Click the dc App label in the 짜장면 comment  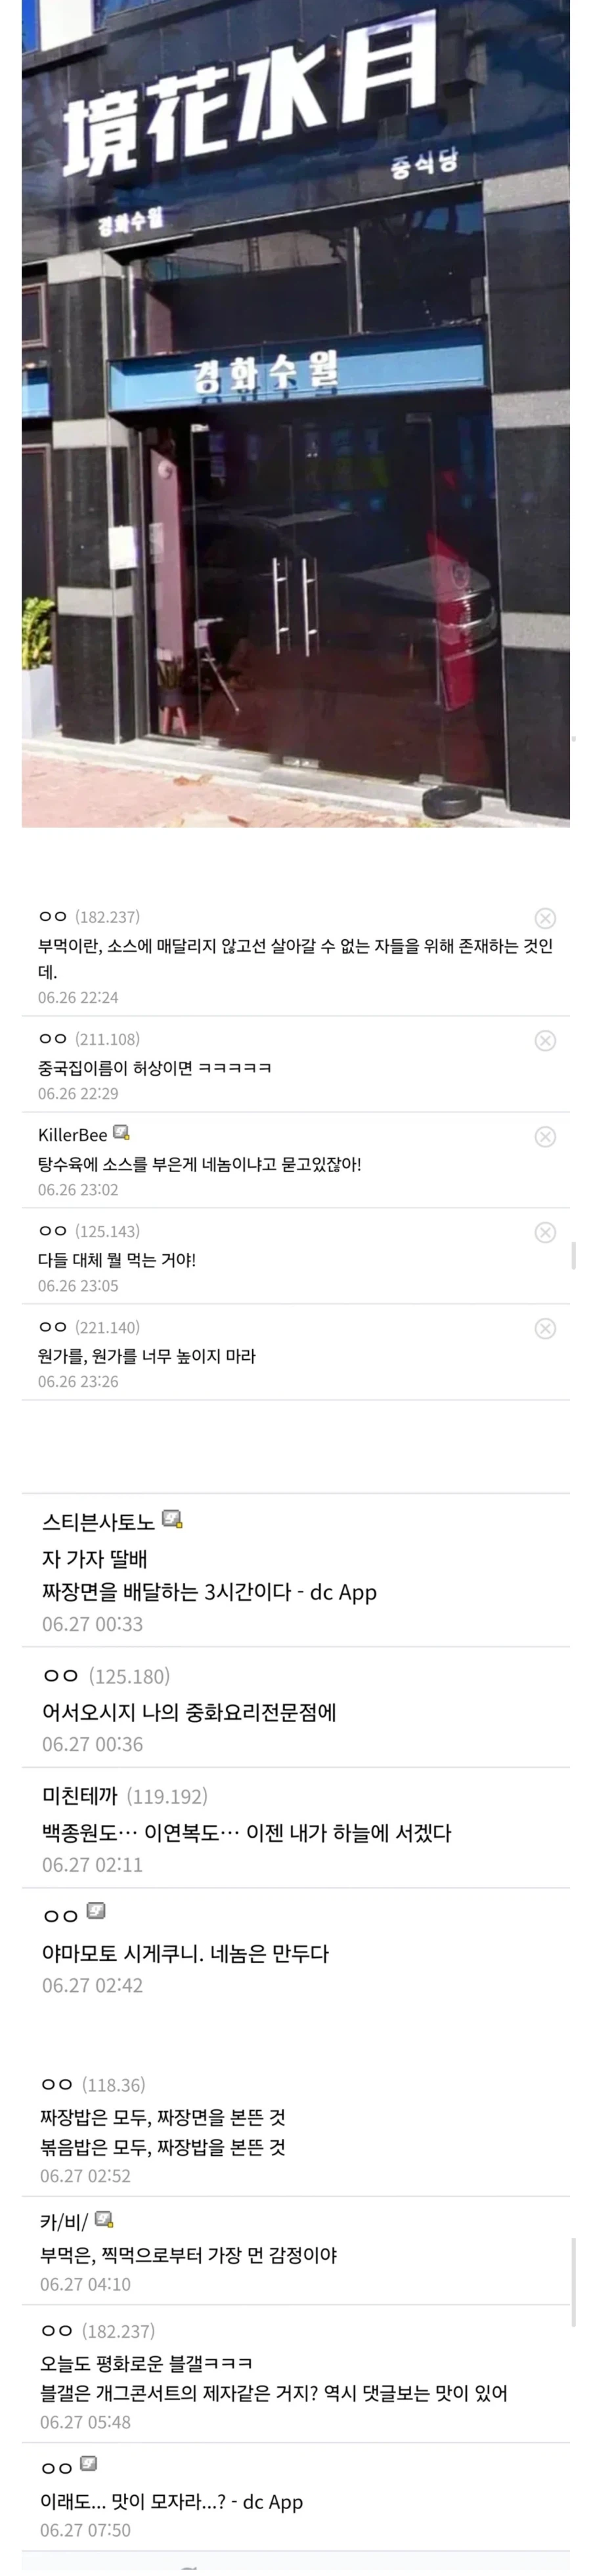tap(344, 1592)
